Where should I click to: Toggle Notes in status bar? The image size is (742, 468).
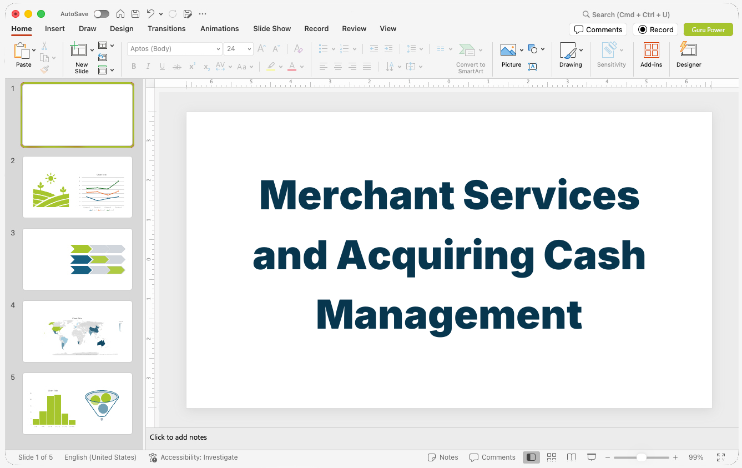(x=443, y=457)
